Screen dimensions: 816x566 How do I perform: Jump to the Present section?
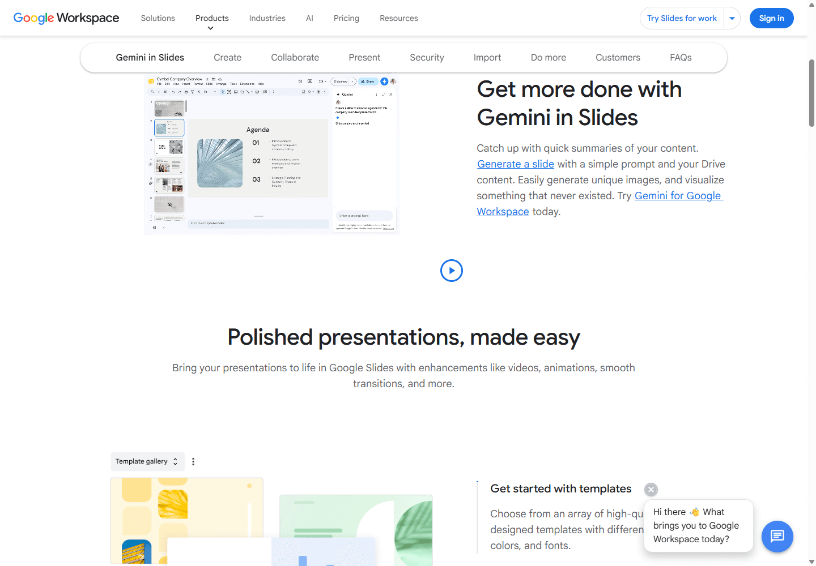pyautogui.click(x=364, y=58)
